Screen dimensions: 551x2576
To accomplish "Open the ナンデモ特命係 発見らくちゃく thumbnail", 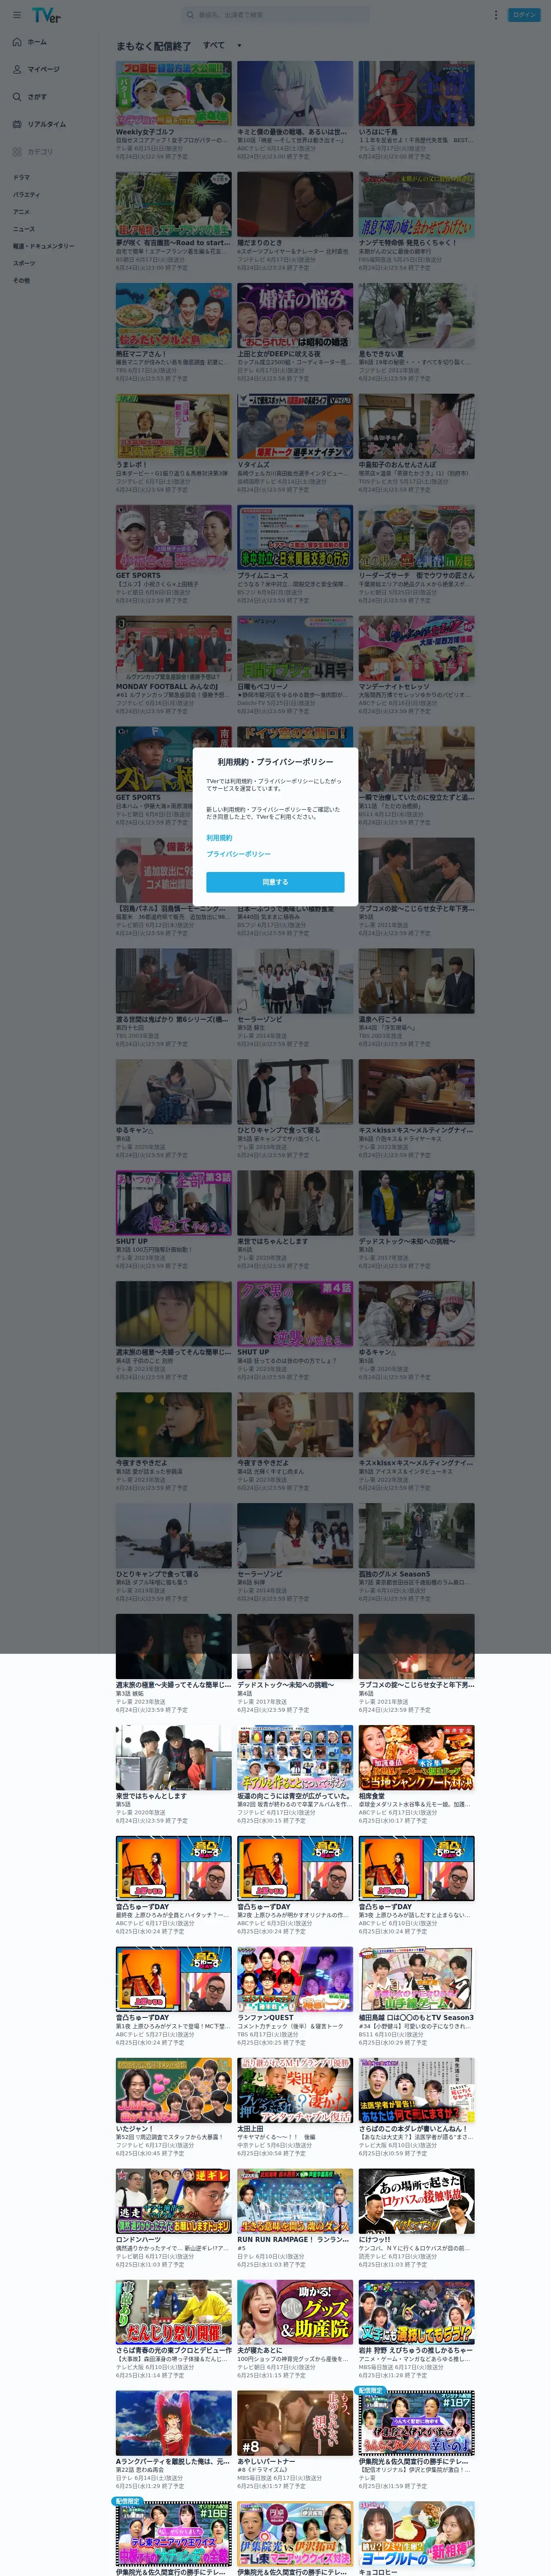I will tap(417, 204).
